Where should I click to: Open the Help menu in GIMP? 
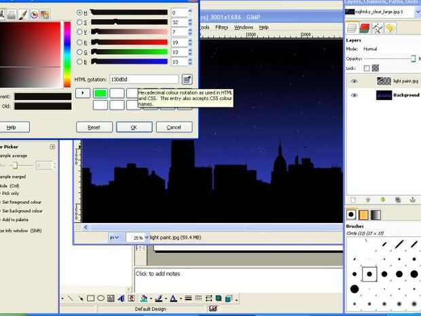263,27
